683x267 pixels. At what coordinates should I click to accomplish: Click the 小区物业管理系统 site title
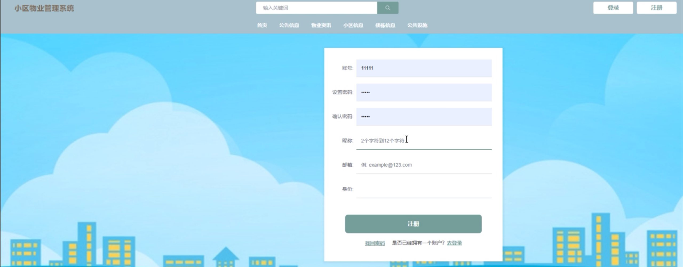45,8
